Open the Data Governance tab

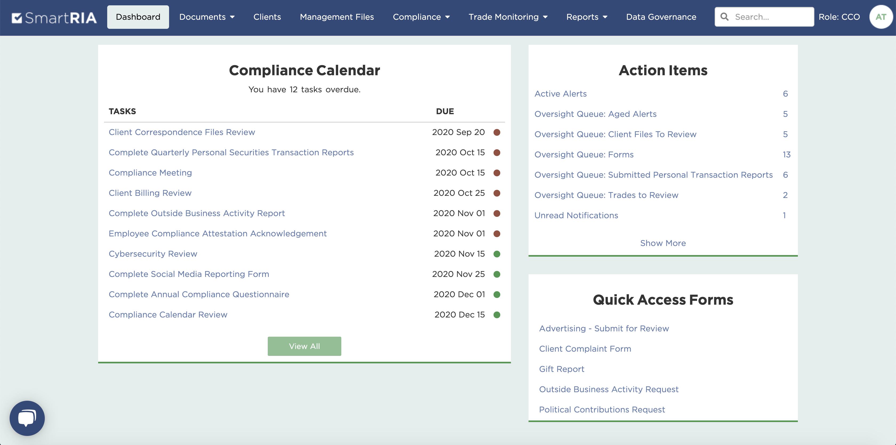tap(661, 17)
